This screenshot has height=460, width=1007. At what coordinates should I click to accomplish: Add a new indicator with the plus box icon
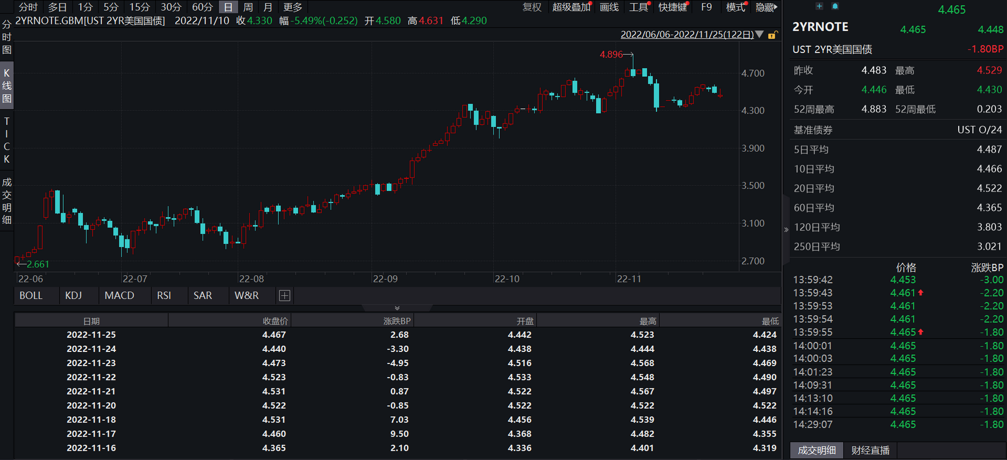[x=285, y=296]
